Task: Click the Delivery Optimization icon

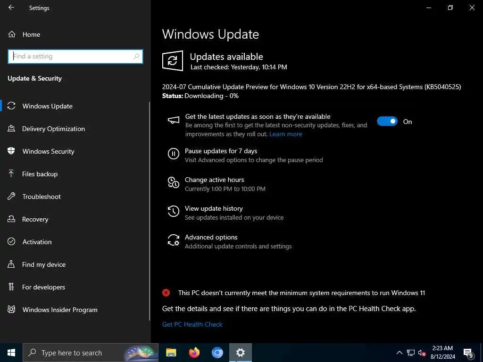Action: 11,128
